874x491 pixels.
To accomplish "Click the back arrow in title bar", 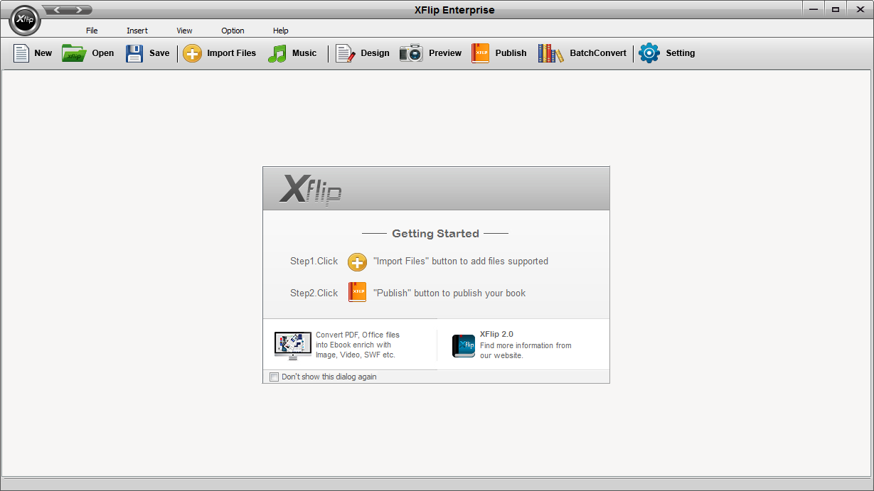I will (x=57, y=10).
